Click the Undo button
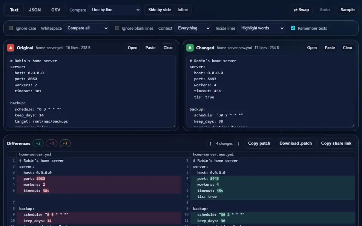 click(324, 10)
